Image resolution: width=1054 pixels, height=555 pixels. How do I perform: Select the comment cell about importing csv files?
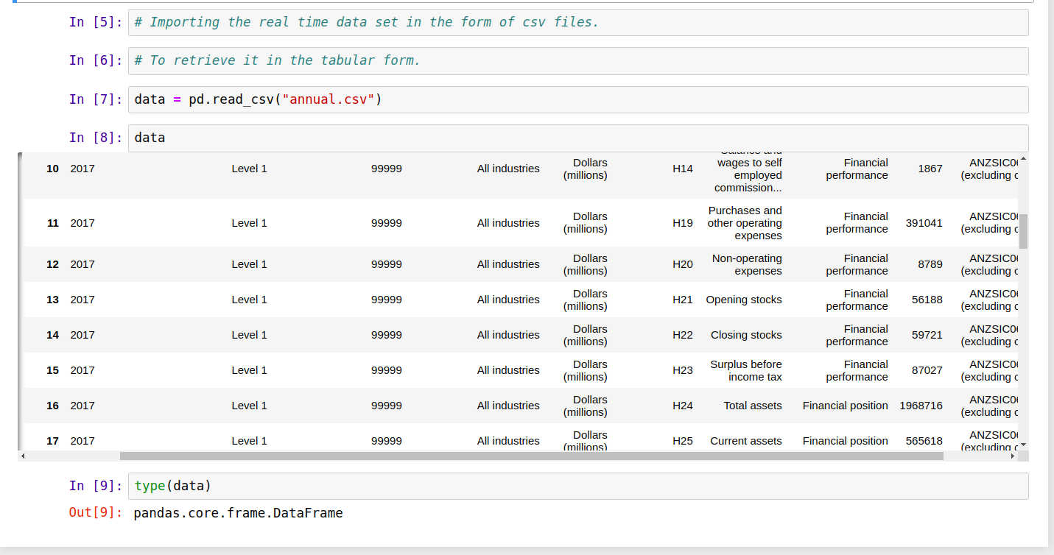click(365, 22)
